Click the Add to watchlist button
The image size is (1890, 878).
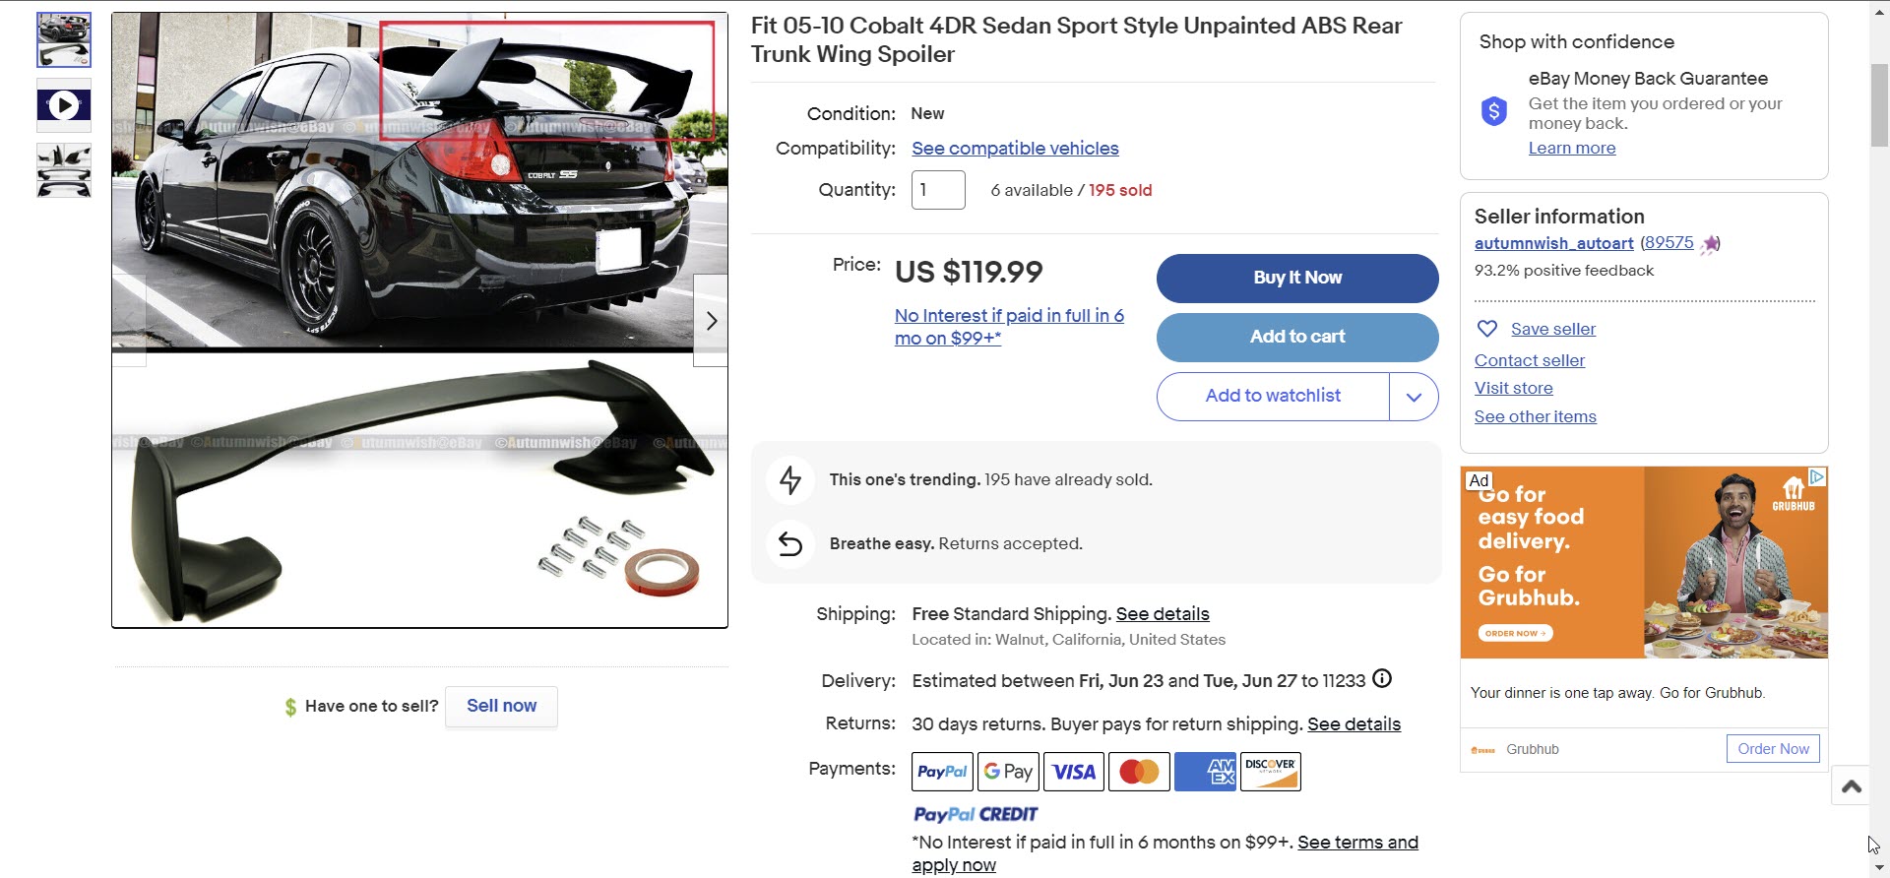coord(1273,396)
